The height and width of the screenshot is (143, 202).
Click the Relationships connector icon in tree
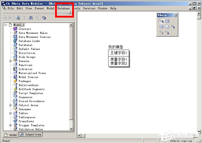(x=15, y=85)
